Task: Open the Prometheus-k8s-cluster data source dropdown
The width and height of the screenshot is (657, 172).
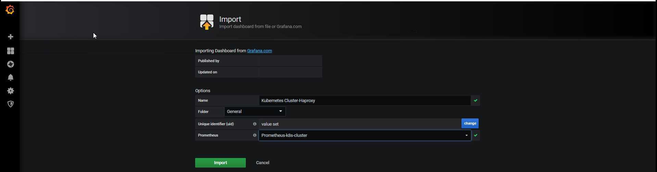Action: pyautogui.click(x=365, y=135)
